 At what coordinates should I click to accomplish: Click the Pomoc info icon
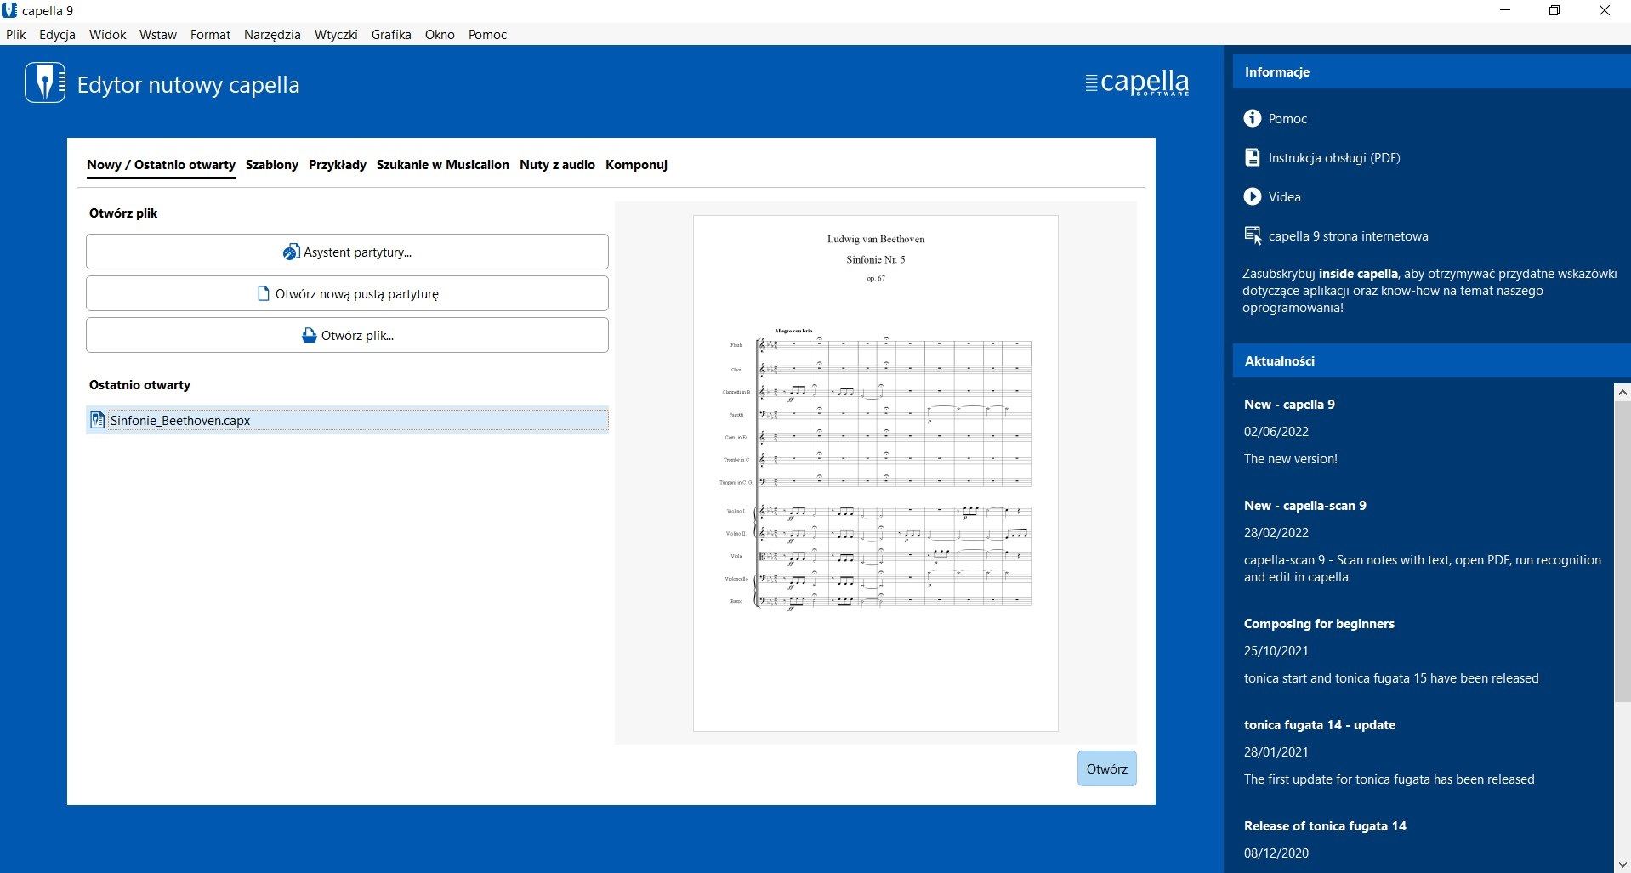[1252, 118]
